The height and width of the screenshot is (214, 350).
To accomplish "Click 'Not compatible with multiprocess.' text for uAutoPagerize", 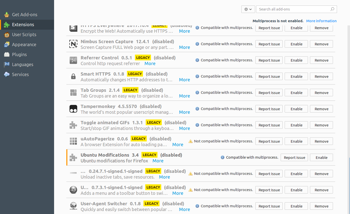I will click(224, 141).
